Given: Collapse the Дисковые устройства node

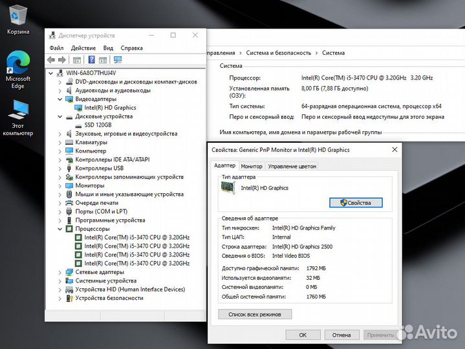Looking at the screenshot, I should tap(59, 116).
